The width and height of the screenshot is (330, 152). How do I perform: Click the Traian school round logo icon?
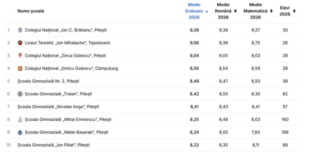tap(20, 94)
